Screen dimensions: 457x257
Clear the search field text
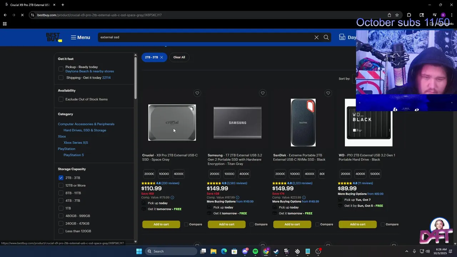click(316, 37)
